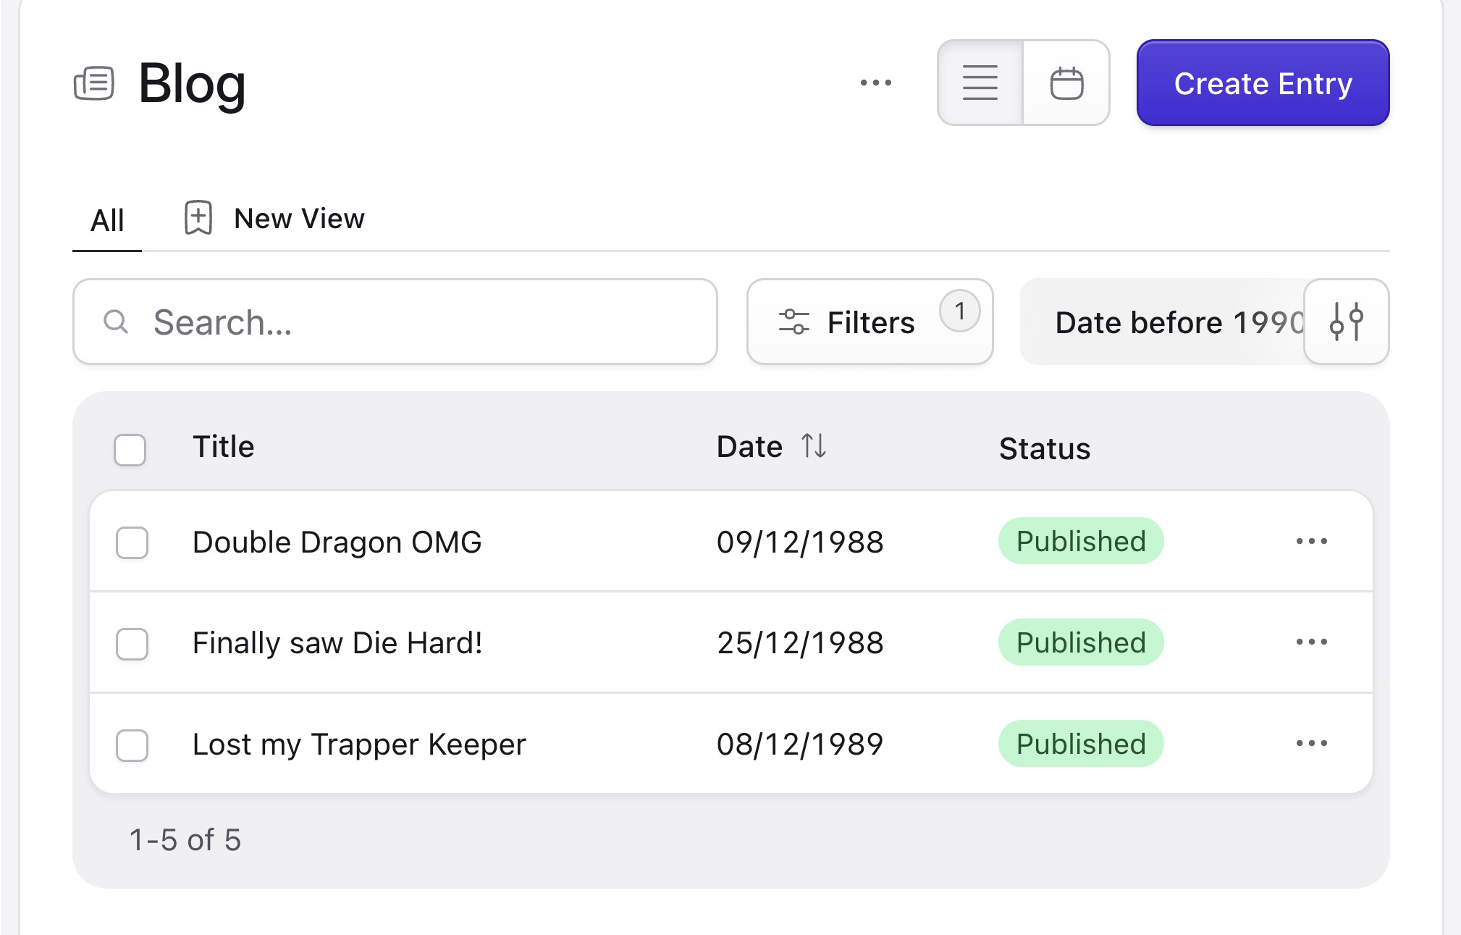Focus the Search field
The width and height of the screenshot is (1461, 935).
point(395,322)
